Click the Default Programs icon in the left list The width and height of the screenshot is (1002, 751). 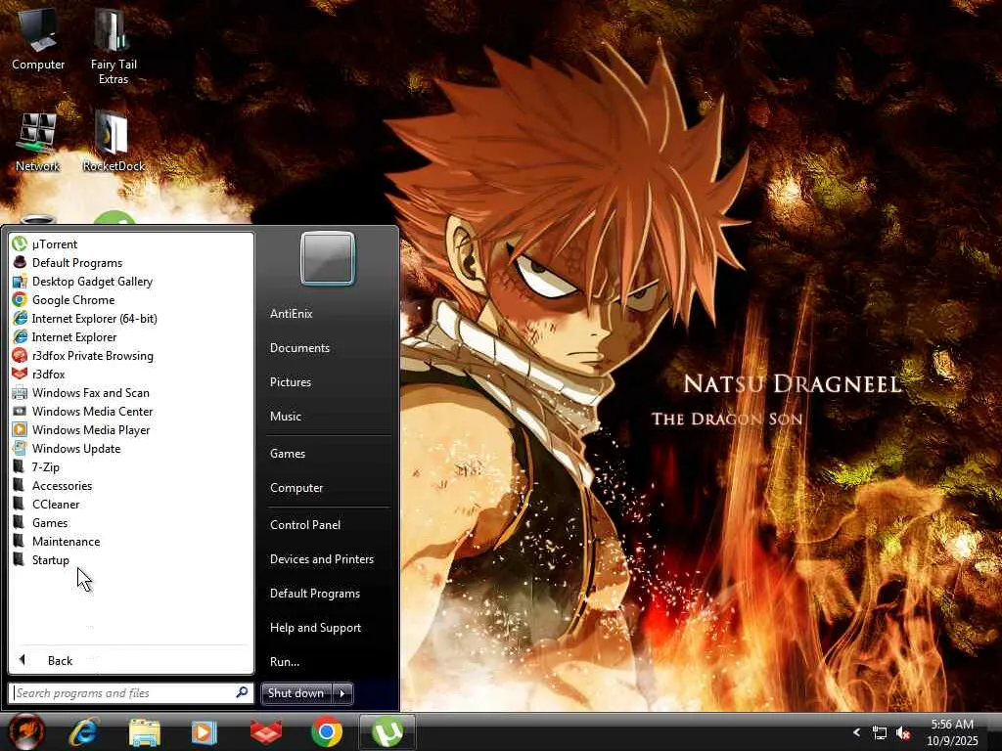20,262
